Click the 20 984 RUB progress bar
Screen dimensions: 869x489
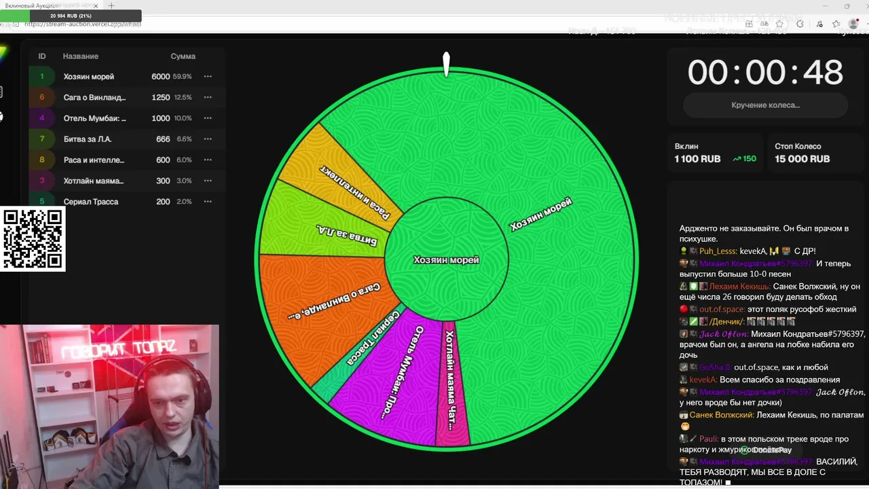tap(71, 16)
